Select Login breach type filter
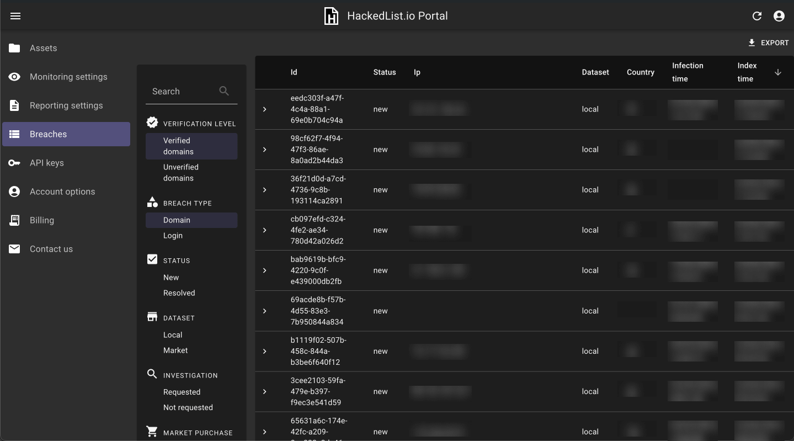This screenshot has height=441, width=794. (x=191, y=236)
